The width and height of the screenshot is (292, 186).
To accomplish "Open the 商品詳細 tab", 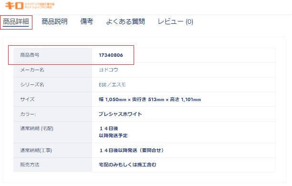I will pos(16,22).
